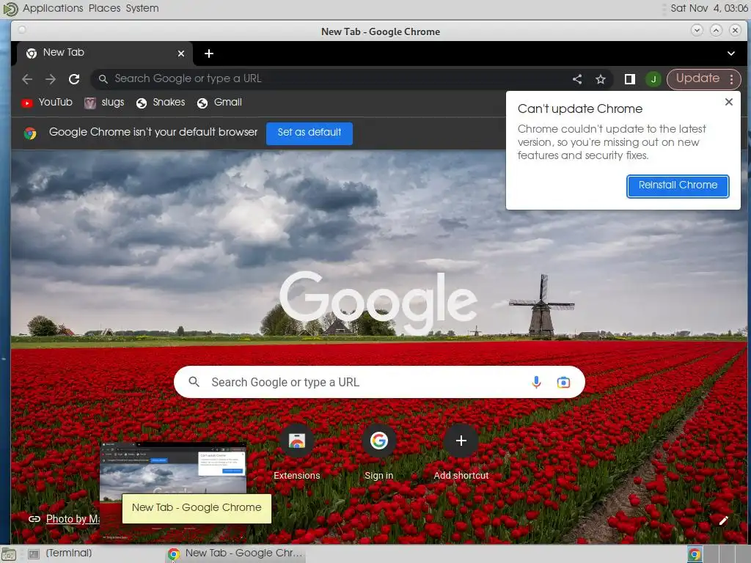Click Chrome icon in bottom-right tray
This screenshot has height=563, width=751.
[695, 554]
